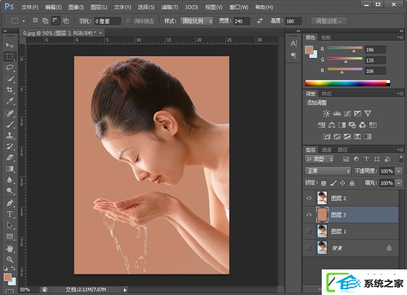Viewport: 407px width, 295px height.
Task: Select the Crop tool
Action: [10, 90]
